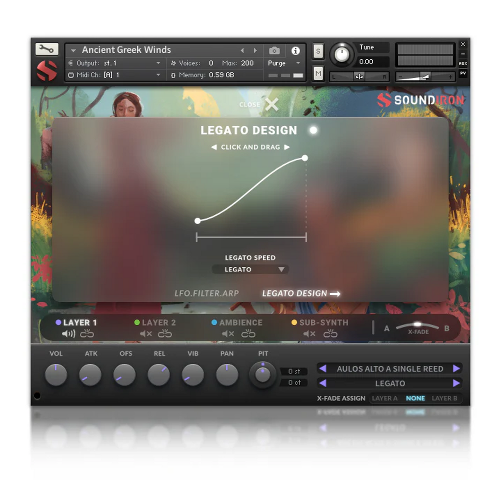Image resolution: width=501 pixels, height=501 pixels.
Task: Mute Layer 1 speaker toggle
Action: 68,334
